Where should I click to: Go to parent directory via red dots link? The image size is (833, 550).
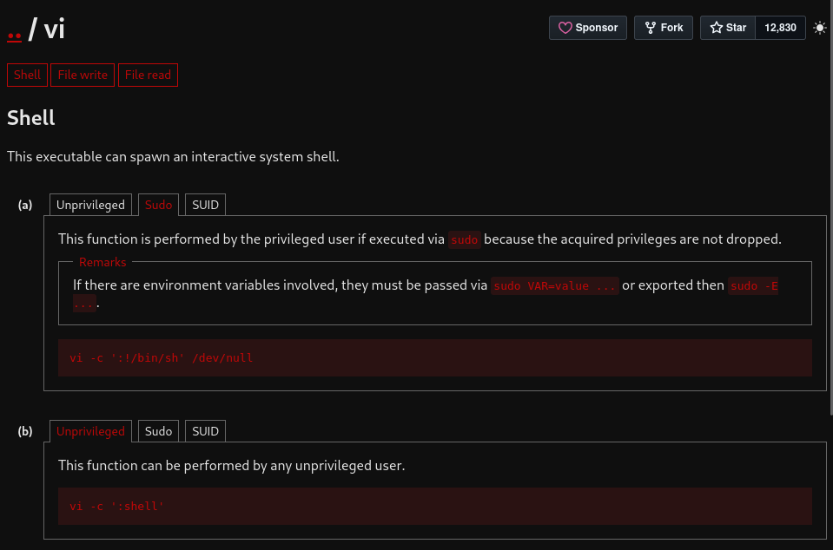click(15, 33)
